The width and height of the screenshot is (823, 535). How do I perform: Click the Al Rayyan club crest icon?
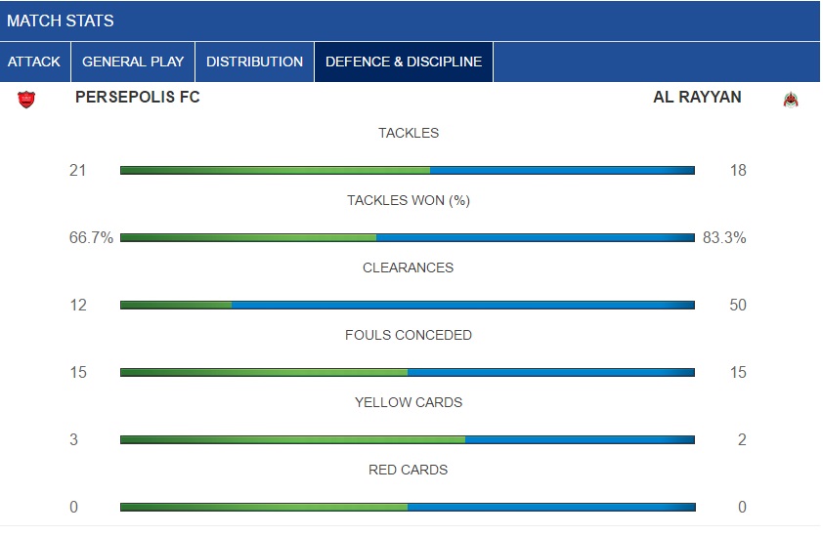[x=791, y=99]
